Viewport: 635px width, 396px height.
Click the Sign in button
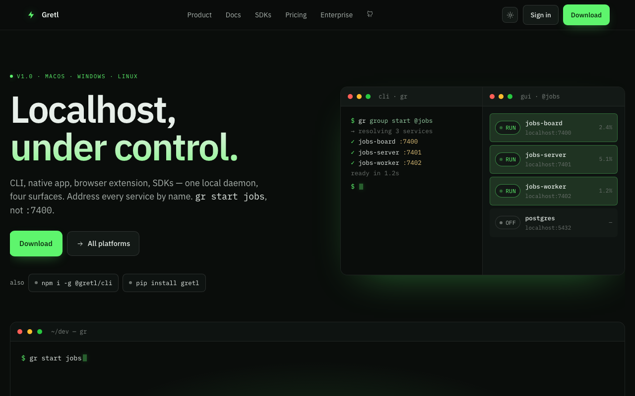tap(541, 15)
